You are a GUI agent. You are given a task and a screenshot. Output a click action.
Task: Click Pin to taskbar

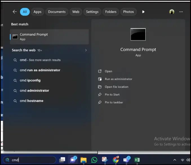[114, 102]
